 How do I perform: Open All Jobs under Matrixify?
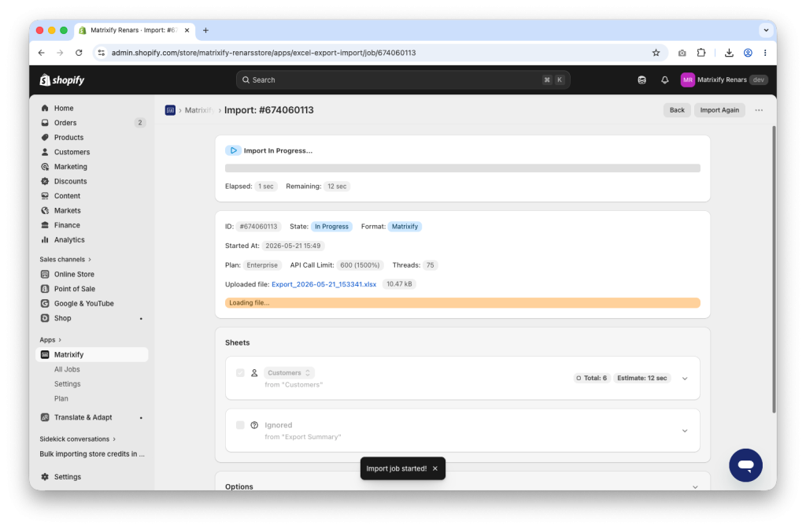click(67, 370)
